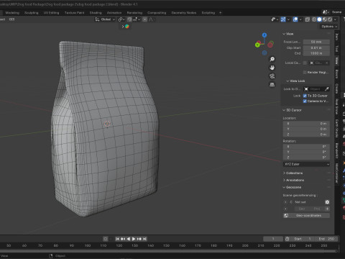Open the snapping options dropdown
345x259 pixels.
(x=137, y=19)
